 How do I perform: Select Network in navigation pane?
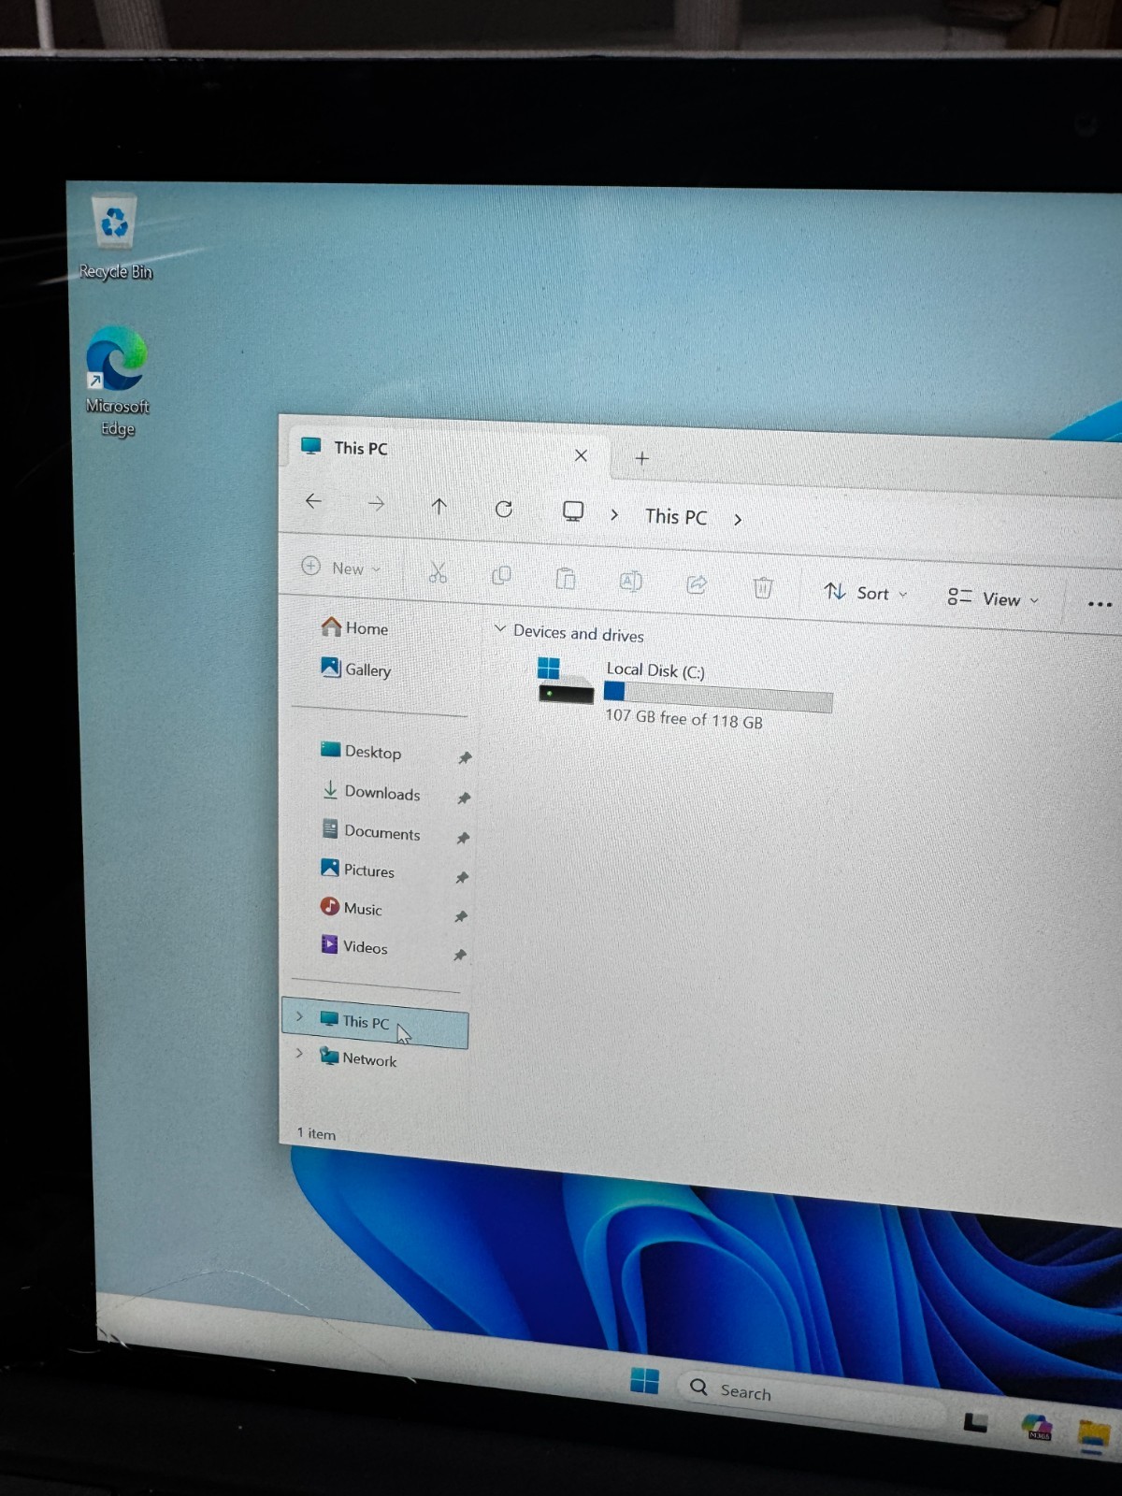(359, 1057)
